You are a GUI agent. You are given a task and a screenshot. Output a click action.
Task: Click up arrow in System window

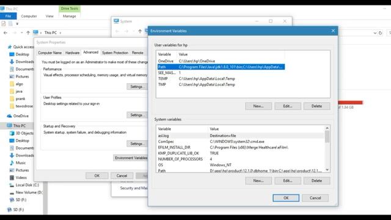pyautogui.click(x=140, y=31)
